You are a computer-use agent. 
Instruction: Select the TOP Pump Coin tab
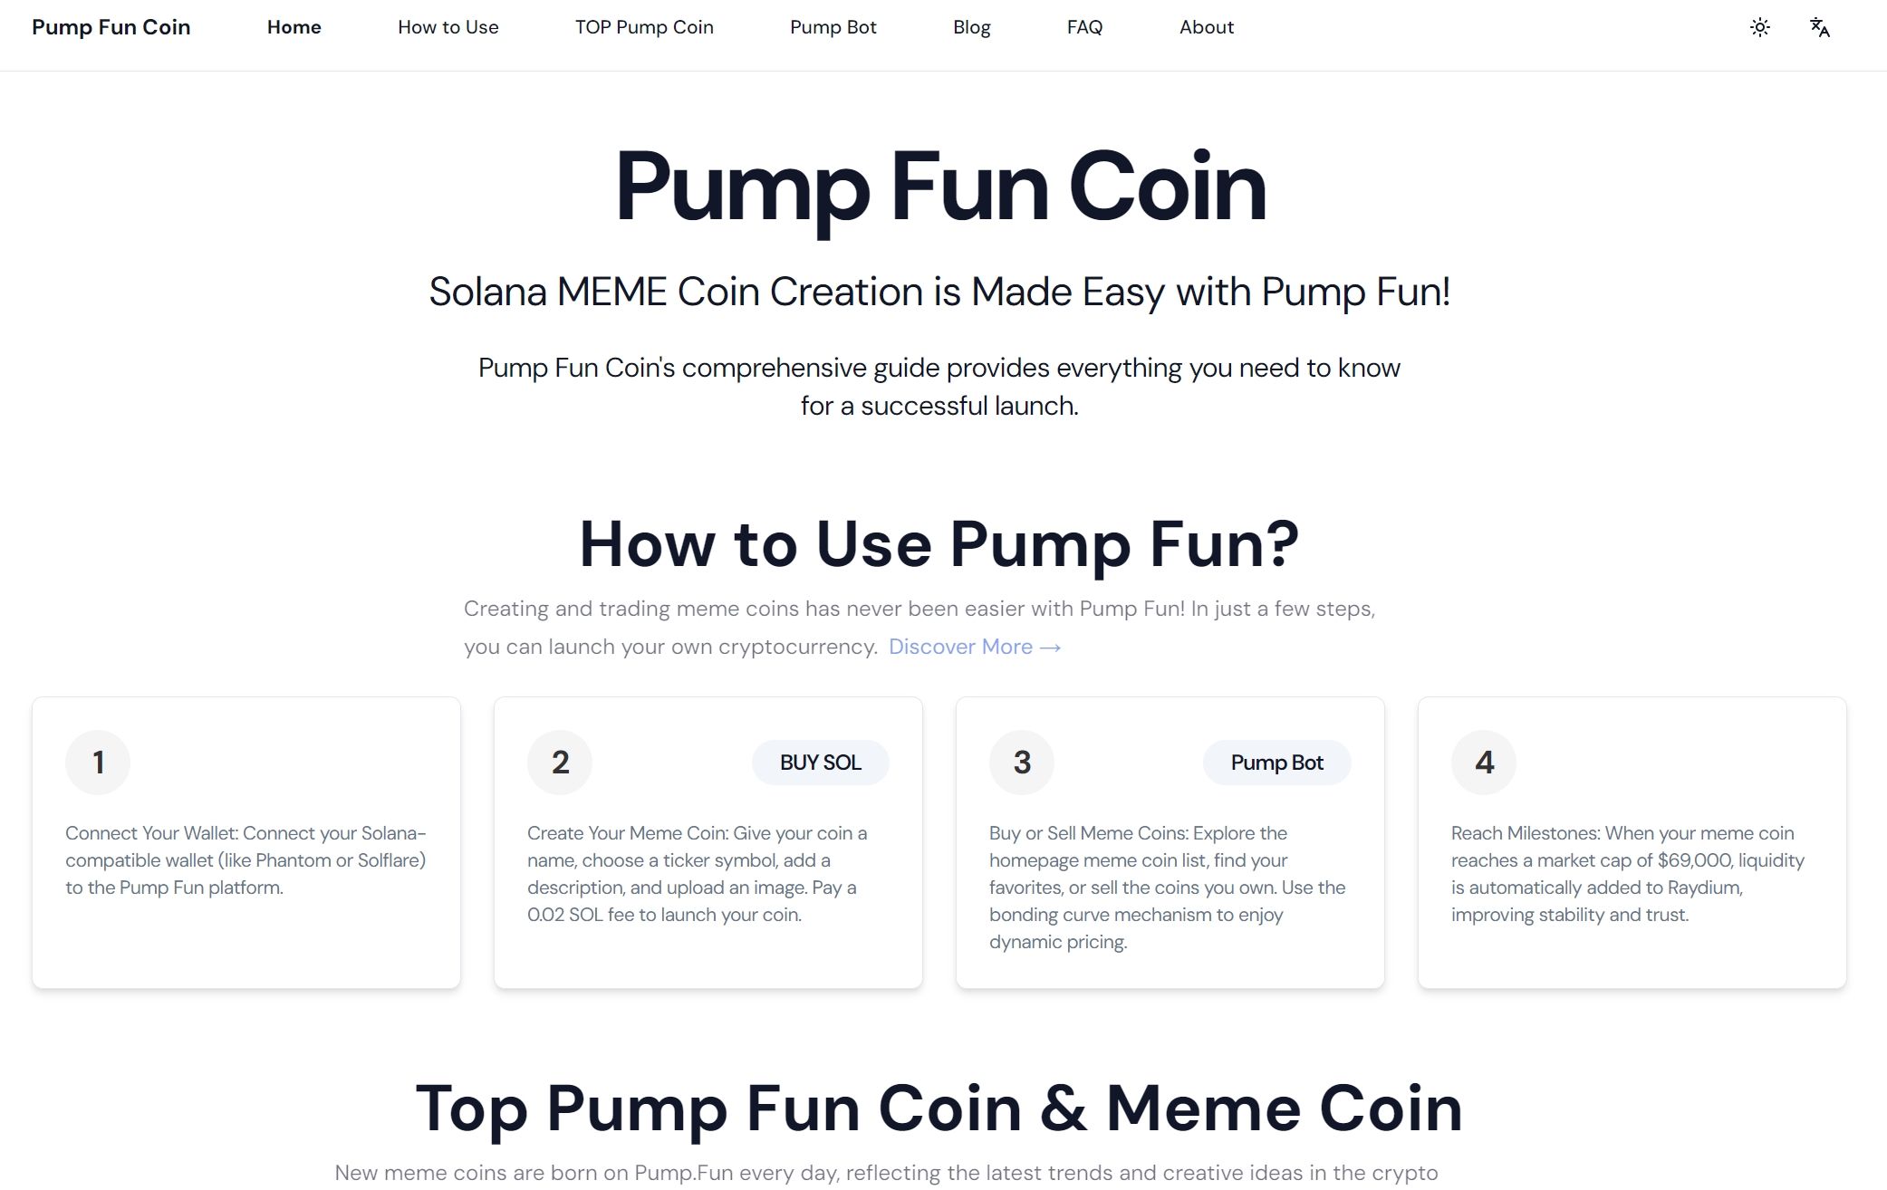tap(643, 27)
